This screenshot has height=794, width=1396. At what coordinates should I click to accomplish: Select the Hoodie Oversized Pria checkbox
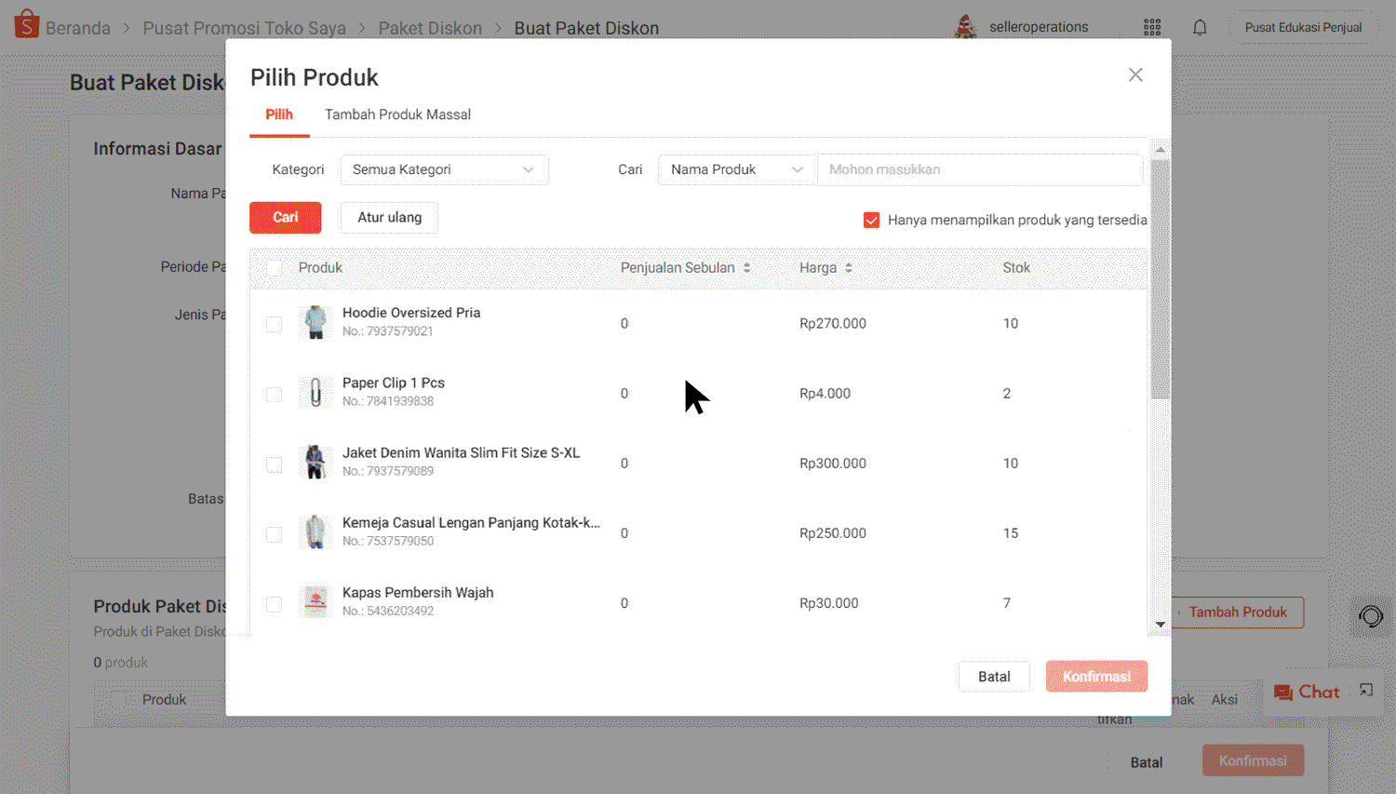(274, 325)
